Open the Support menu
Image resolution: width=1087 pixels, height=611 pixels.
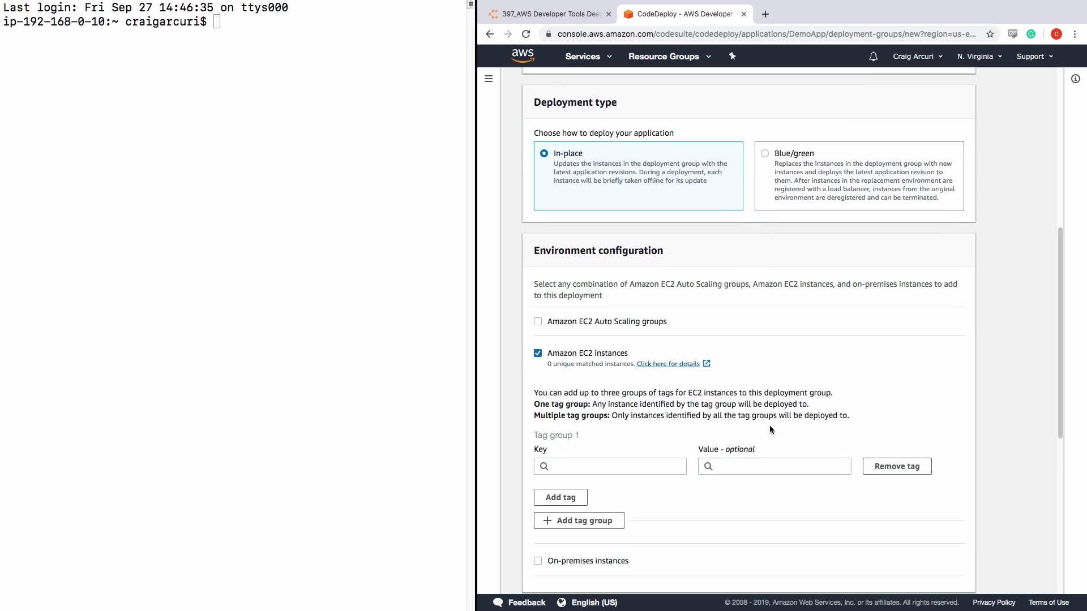tap(1034, 57)
